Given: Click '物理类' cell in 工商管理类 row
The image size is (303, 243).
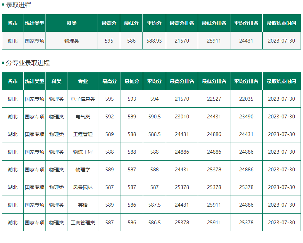Looking at the screenshot, I should (56, 223).
